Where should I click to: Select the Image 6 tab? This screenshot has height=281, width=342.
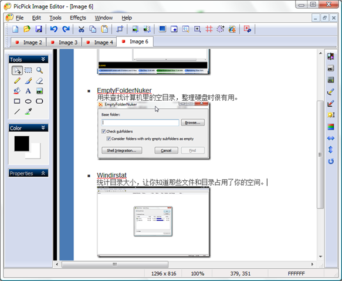tap(135, 42)
